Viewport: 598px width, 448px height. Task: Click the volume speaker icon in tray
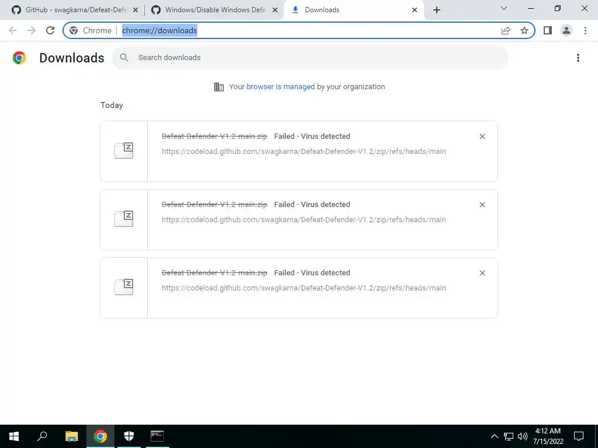(x=523, y=436)
